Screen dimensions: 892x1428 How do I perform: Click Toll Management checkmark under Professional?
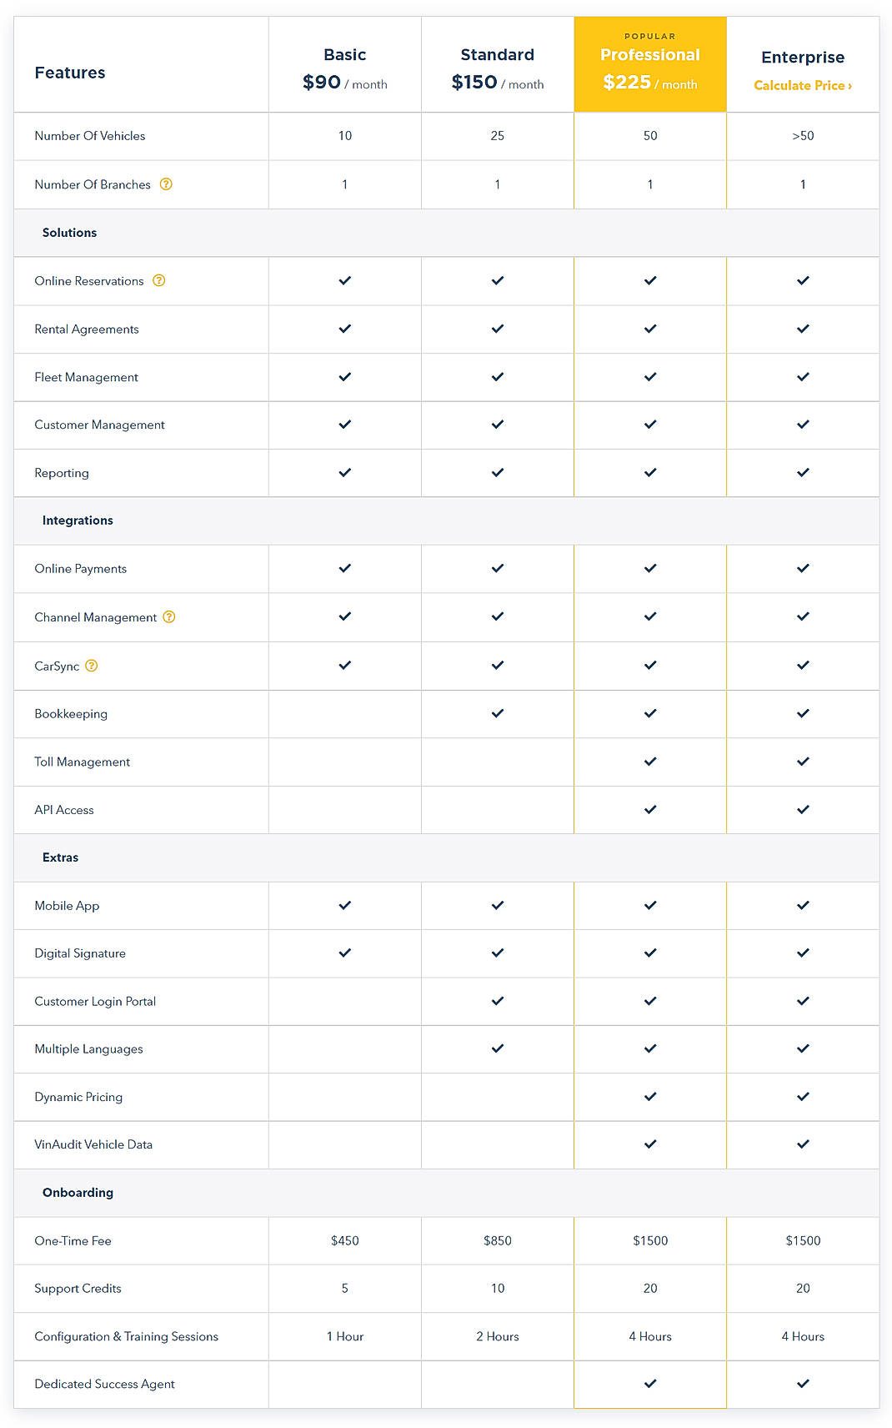649,762
